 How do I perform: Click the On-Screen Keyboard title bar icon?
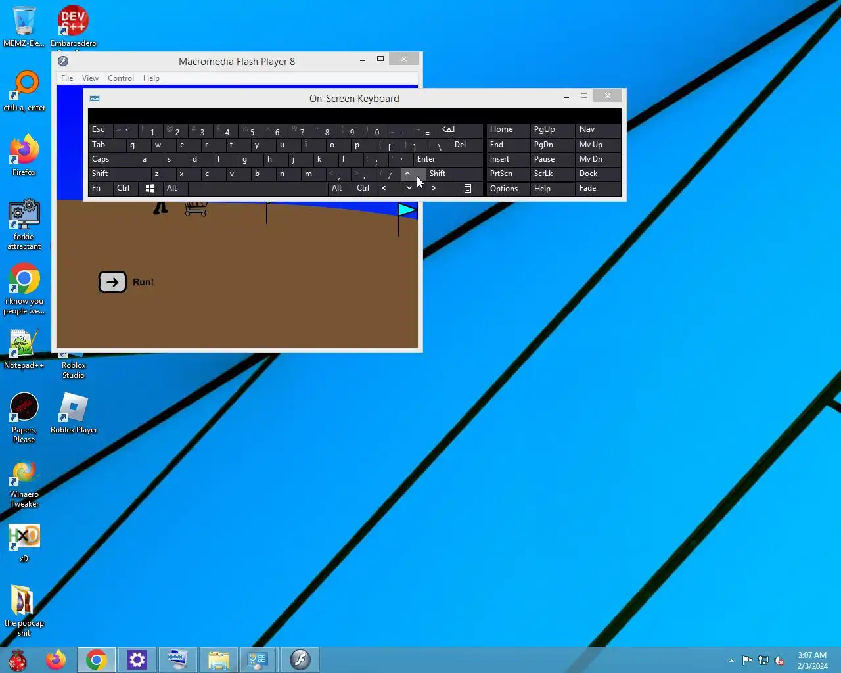click(x=95, y=99)
